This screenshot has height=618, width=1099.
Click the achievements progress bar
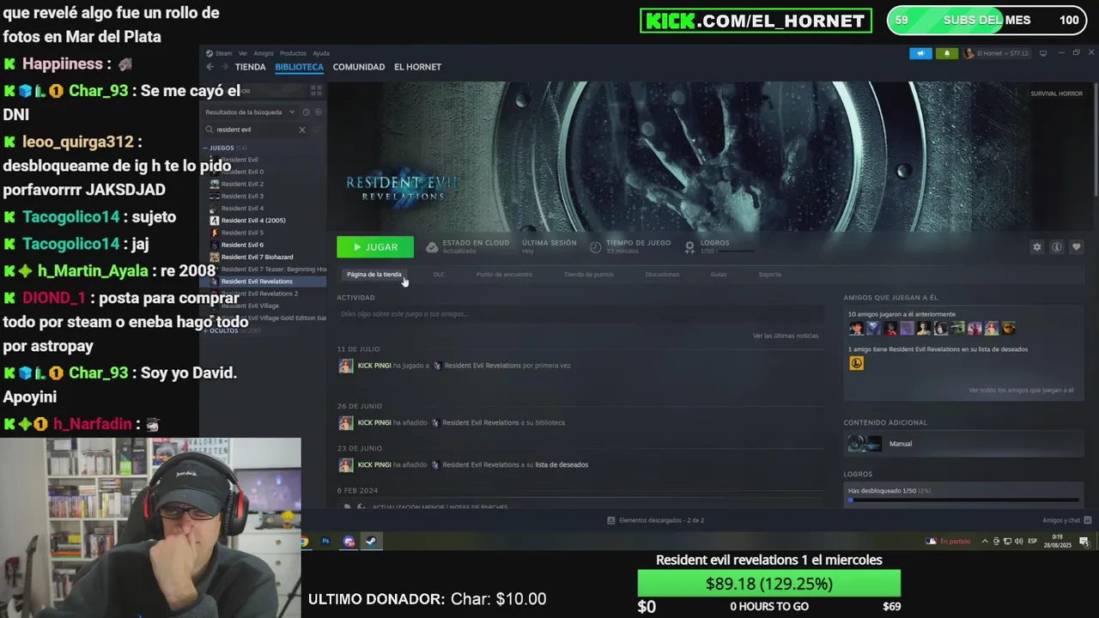pyautogui.click(x=963, y=500)
